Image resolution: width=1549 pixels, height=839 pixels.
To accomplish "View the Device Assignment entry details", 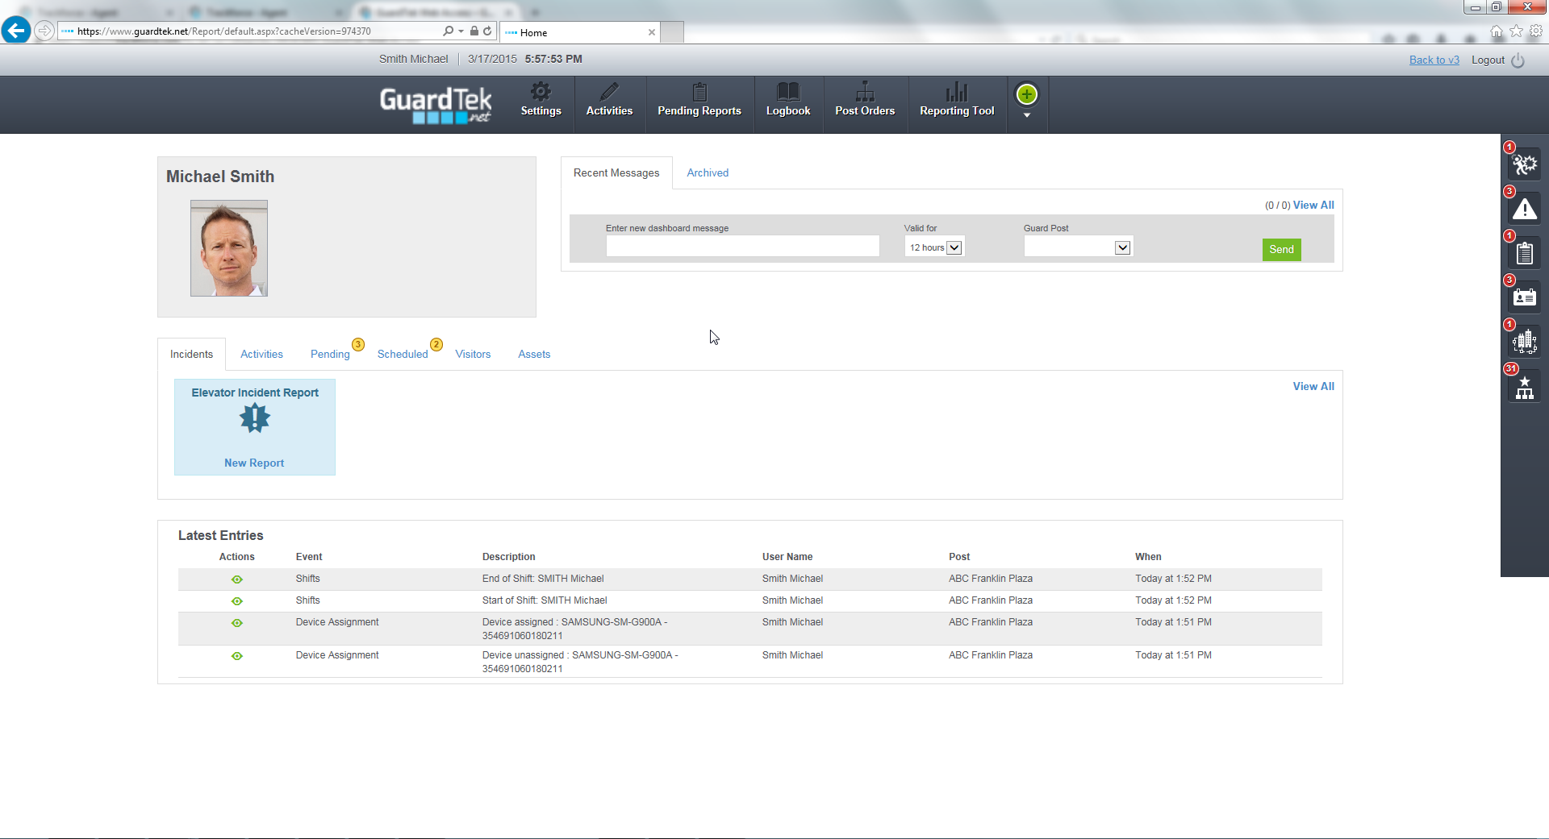I will click(236, 623).
